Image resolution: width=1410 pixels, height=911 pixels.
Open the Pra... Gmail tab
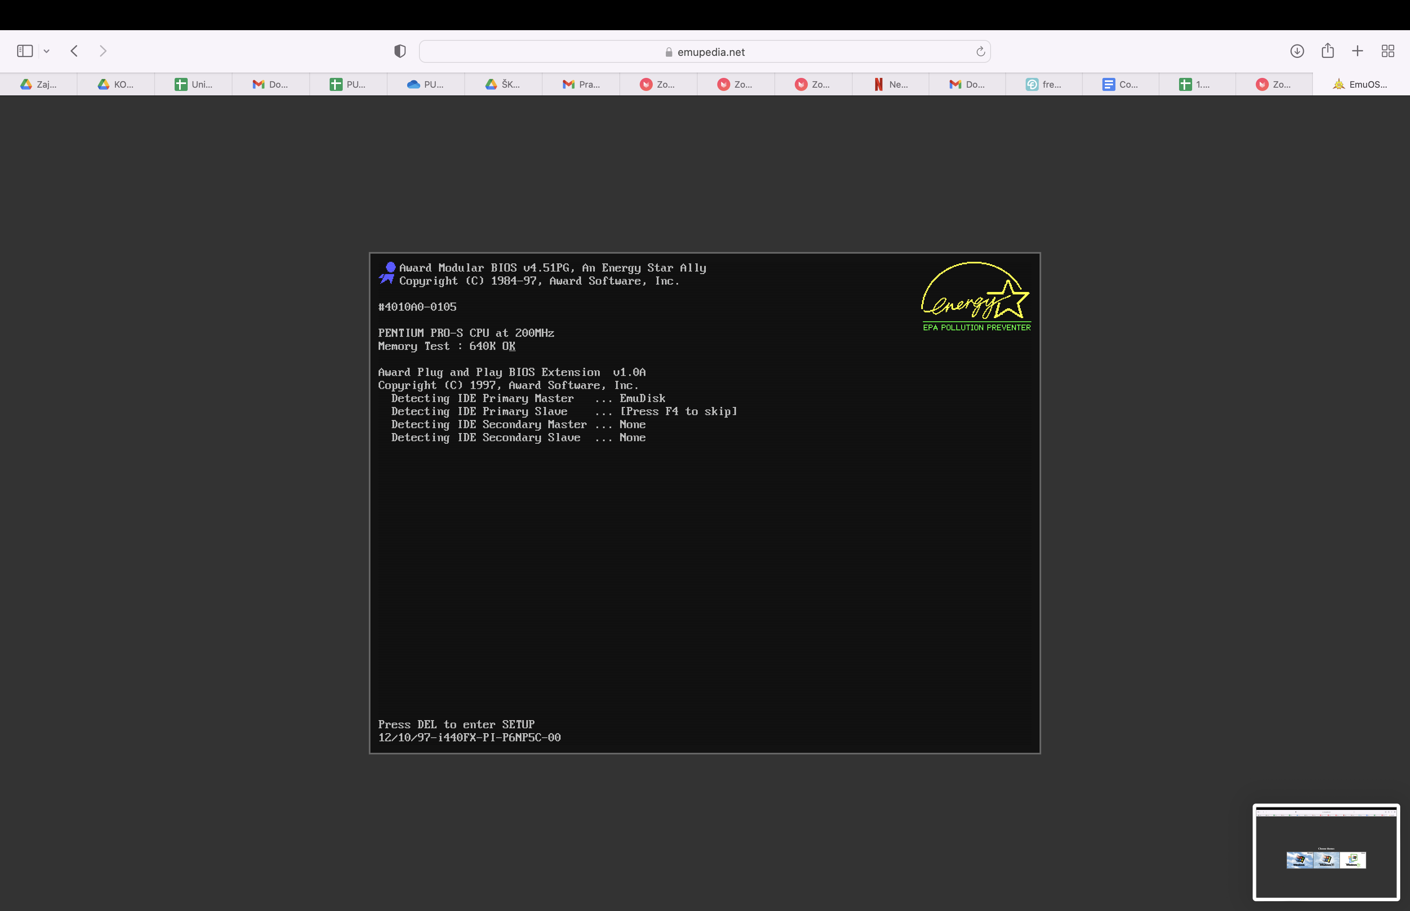click(581, 84)
